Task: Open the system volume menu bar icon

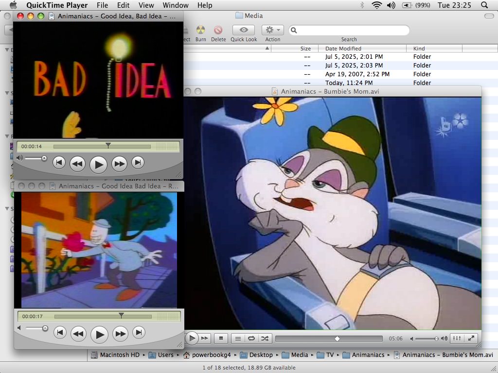Action: pyautogui.click(x=391, y=5)
